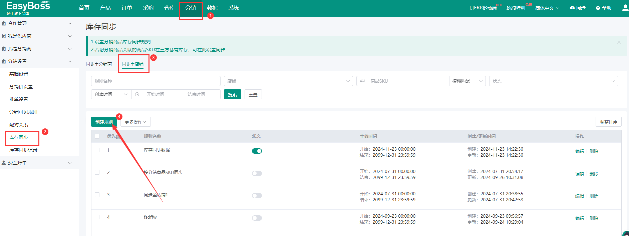629x236 pixels.
Task: Click the 我是分销商 sidebar icon
Action: point(4,49)
